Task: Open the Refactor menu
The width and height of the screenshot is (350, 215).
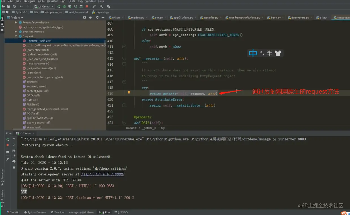Action: click(52, 1)
